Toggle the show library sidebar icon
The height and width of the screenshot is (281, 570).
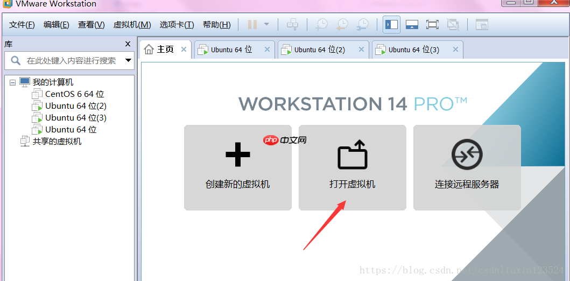coord(391,25)
